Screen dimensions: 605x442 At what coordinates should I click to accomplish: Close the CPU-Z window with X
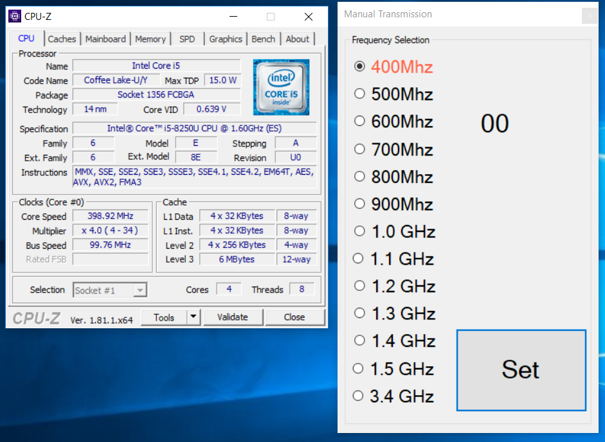(x=309, y=17)
